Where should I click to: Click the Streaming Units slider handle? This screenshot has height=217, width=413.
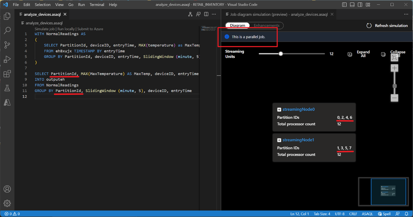coord(281,54)
